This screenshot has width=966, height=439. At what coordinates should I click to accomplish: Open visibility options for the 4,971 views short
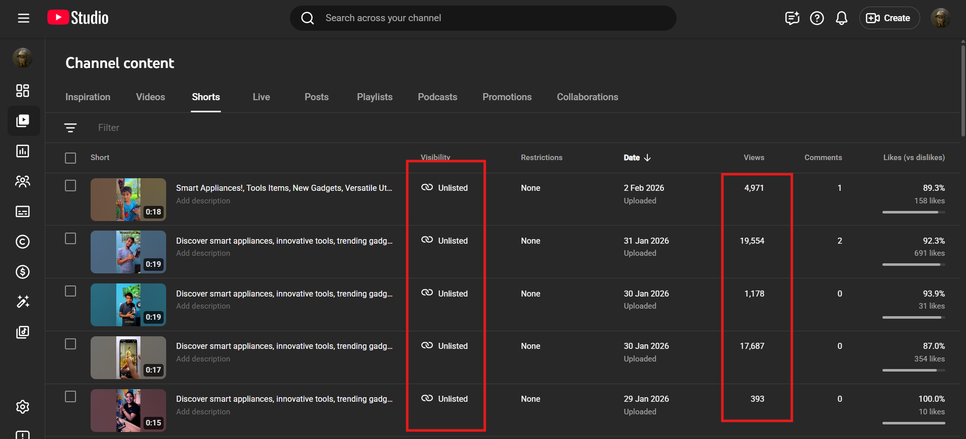coord(445,188)
